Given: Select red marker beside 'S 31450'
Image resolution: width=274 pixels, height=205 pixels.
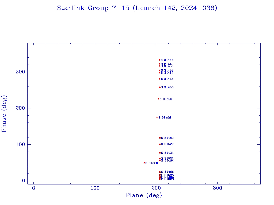Looking at the screenshot, I should pos(159,87).
